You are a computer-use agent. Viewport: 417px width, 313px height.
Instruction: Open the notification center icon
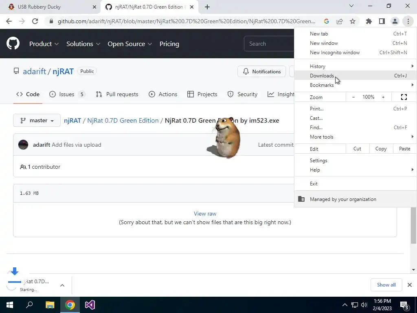click(404, 305)
